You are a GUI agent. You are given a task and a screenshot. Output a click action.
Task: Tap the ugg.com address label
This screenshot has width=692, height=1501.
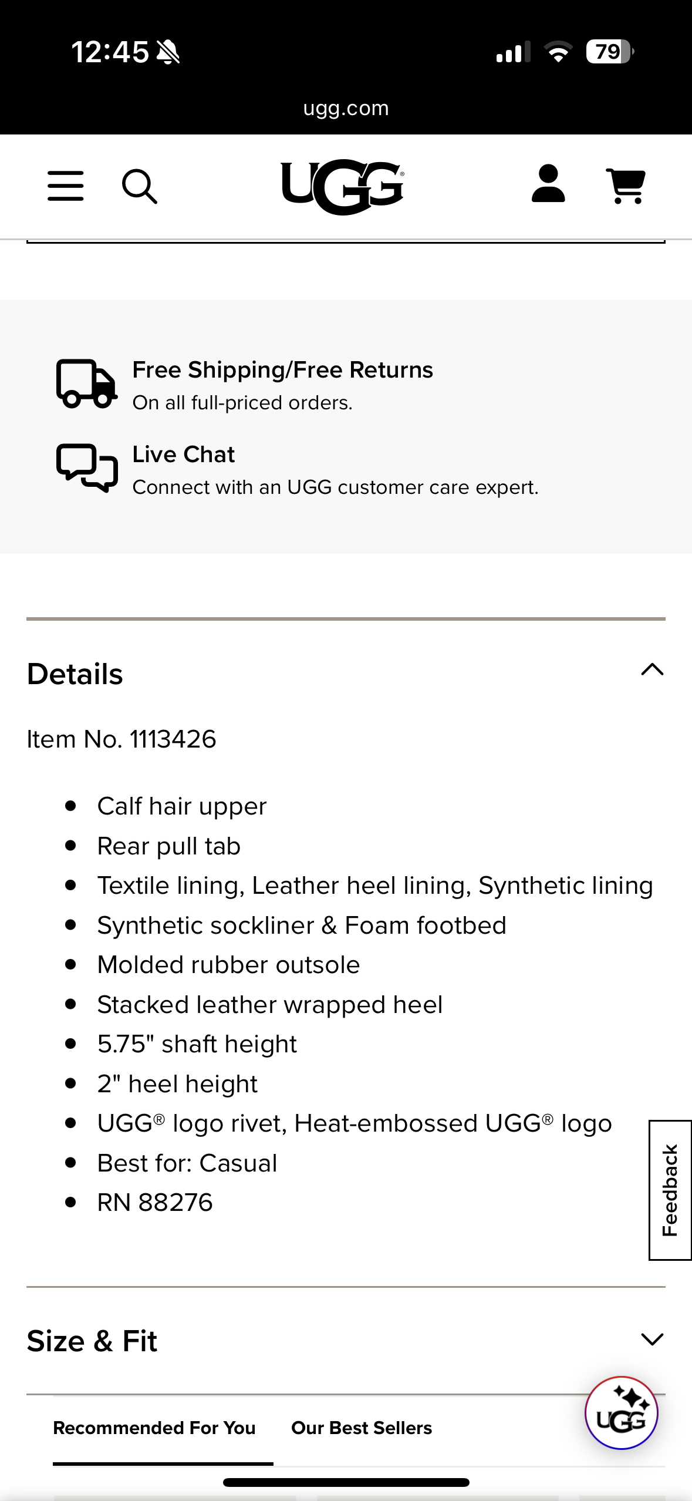345,107
